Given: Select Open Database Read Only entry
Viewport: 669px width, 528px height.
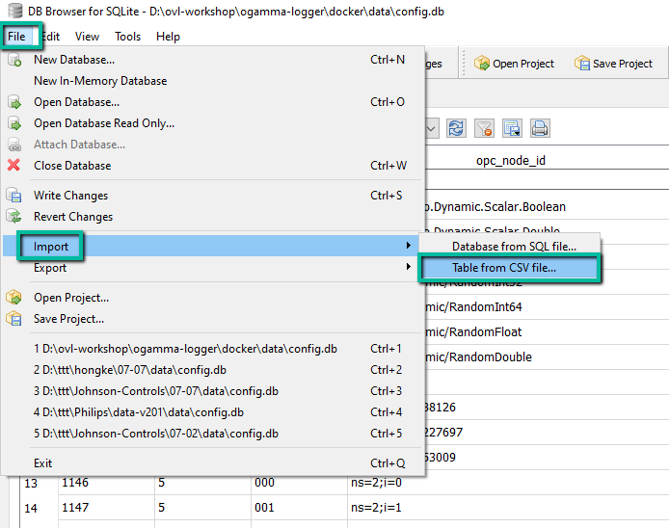Looking at the screenshot, I should [104, 123].
